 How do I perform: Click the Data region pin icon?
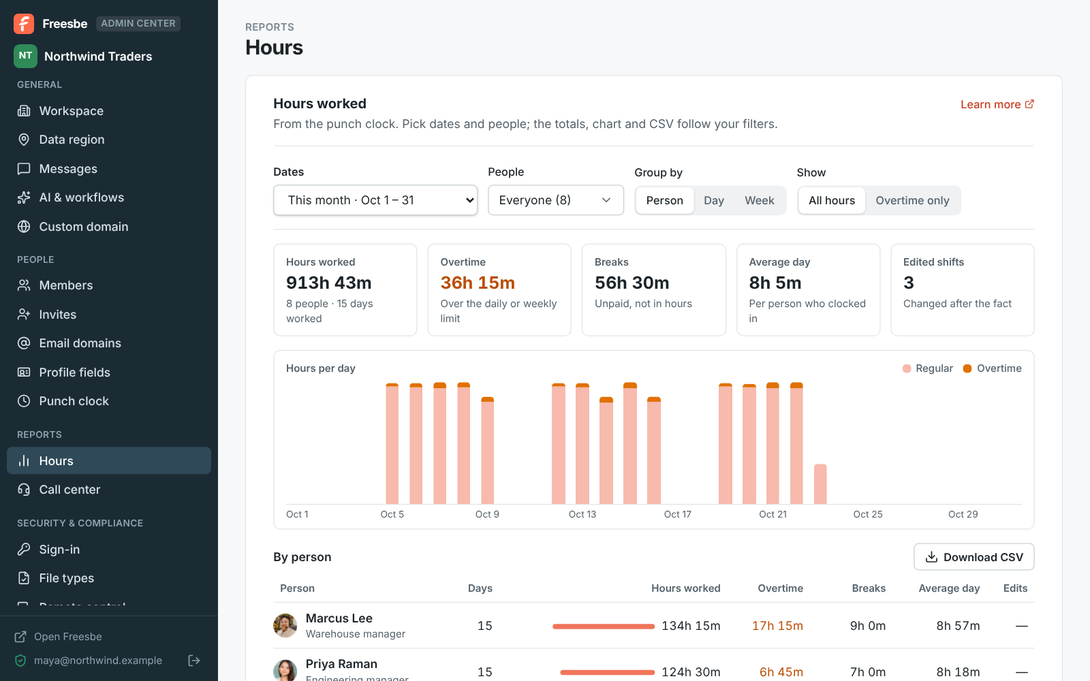pos(24,140)
